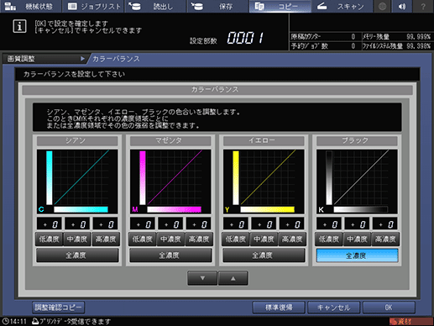
Task: Click the 原稿カウンター value
Action: [353, 37]
